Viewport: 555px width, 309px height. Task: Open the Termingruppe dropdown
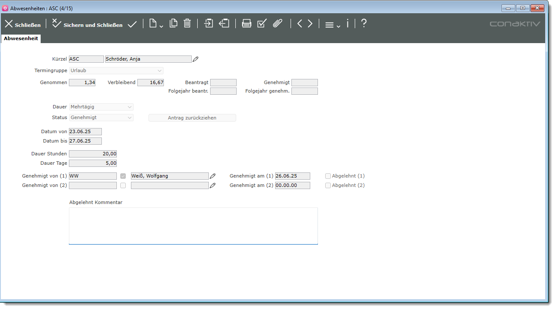pos(116,70)
